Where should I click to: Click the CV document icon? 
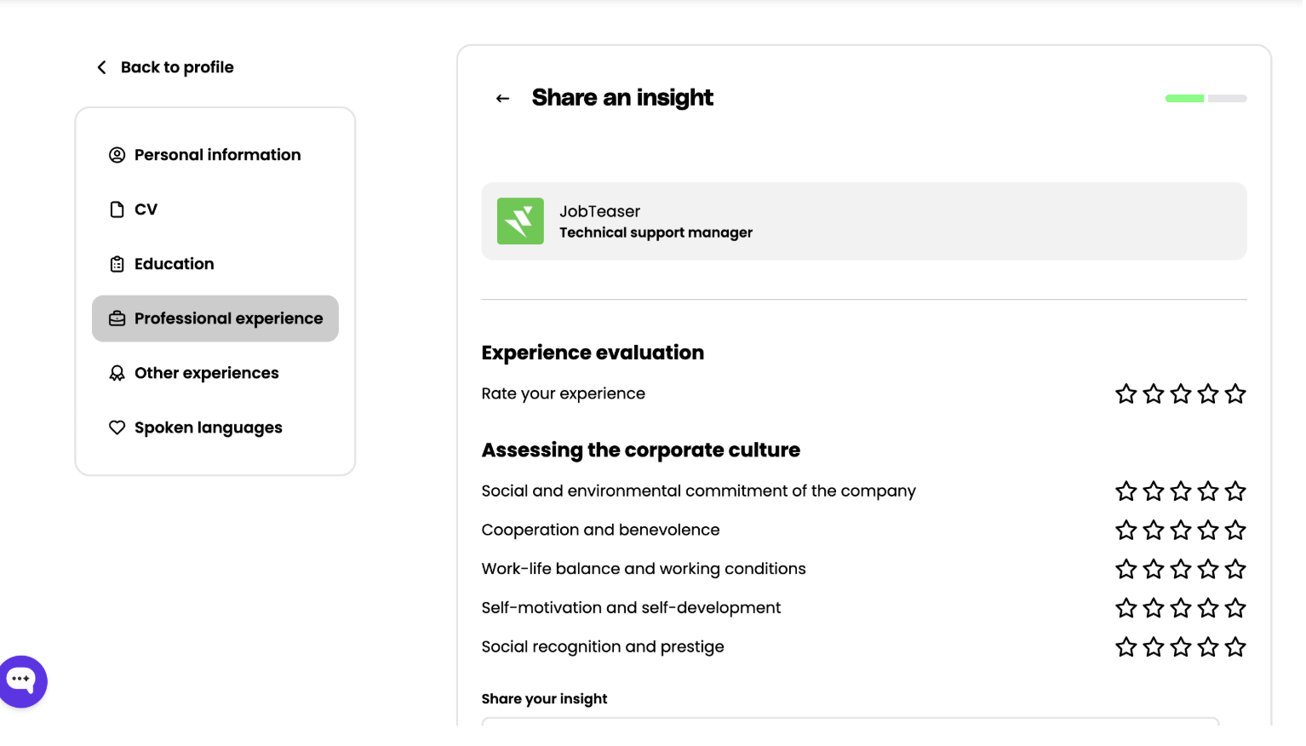pos(117,209)
